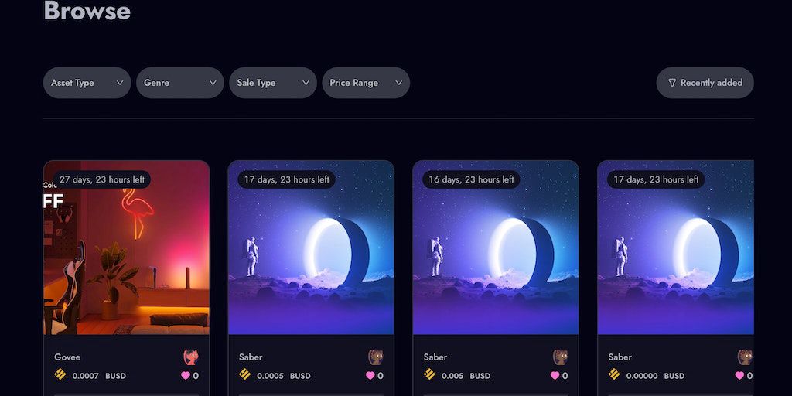Like the Saber card priced 0.0005 BUSD
The image size is (792, 396).
[370, 375]
